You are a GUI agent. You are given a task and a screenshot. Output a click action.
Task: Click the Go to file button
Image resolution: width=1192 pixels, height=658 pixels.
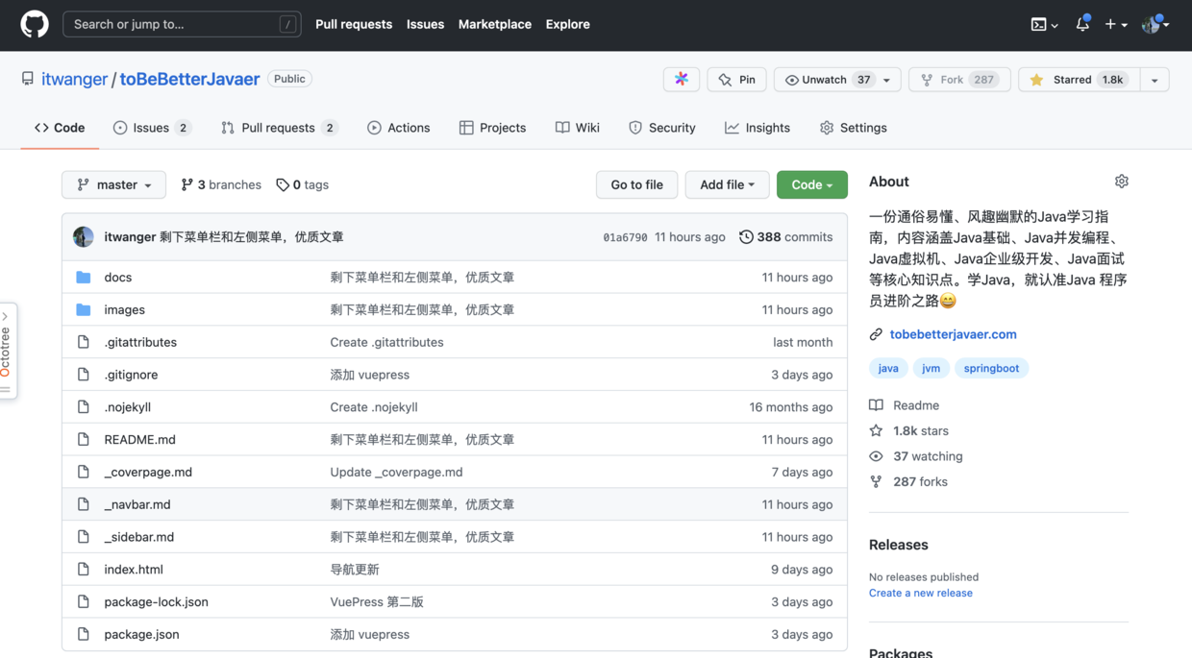pos(636,184)
